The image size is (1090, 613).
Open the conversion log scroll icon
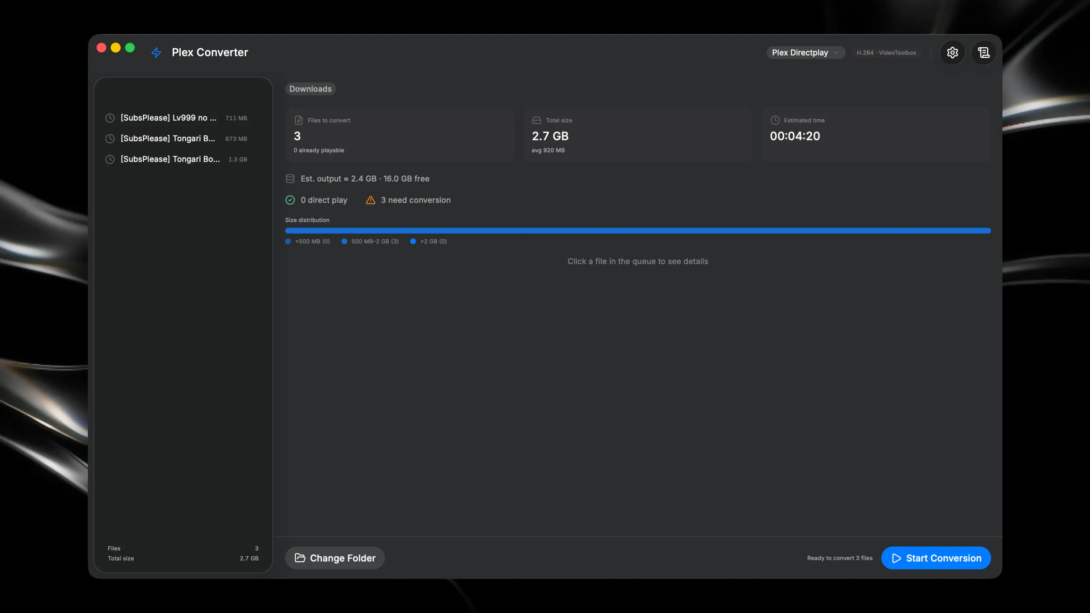coord(983,52)
